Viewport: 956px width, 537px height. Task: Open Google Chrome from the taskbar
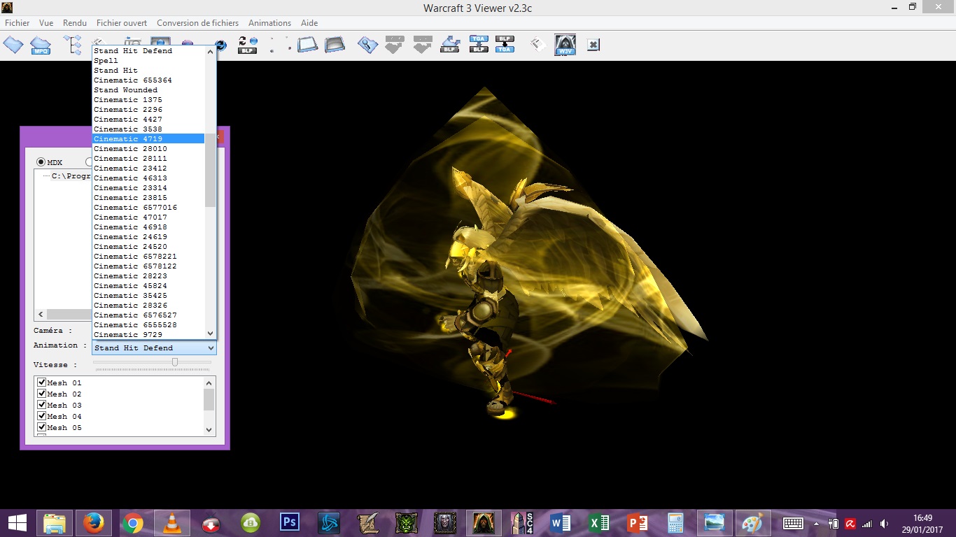point(132,523)
